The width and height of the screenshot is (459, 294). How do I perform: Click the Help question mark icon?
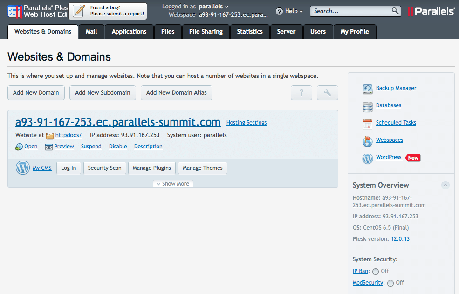(x=279, y=11)
